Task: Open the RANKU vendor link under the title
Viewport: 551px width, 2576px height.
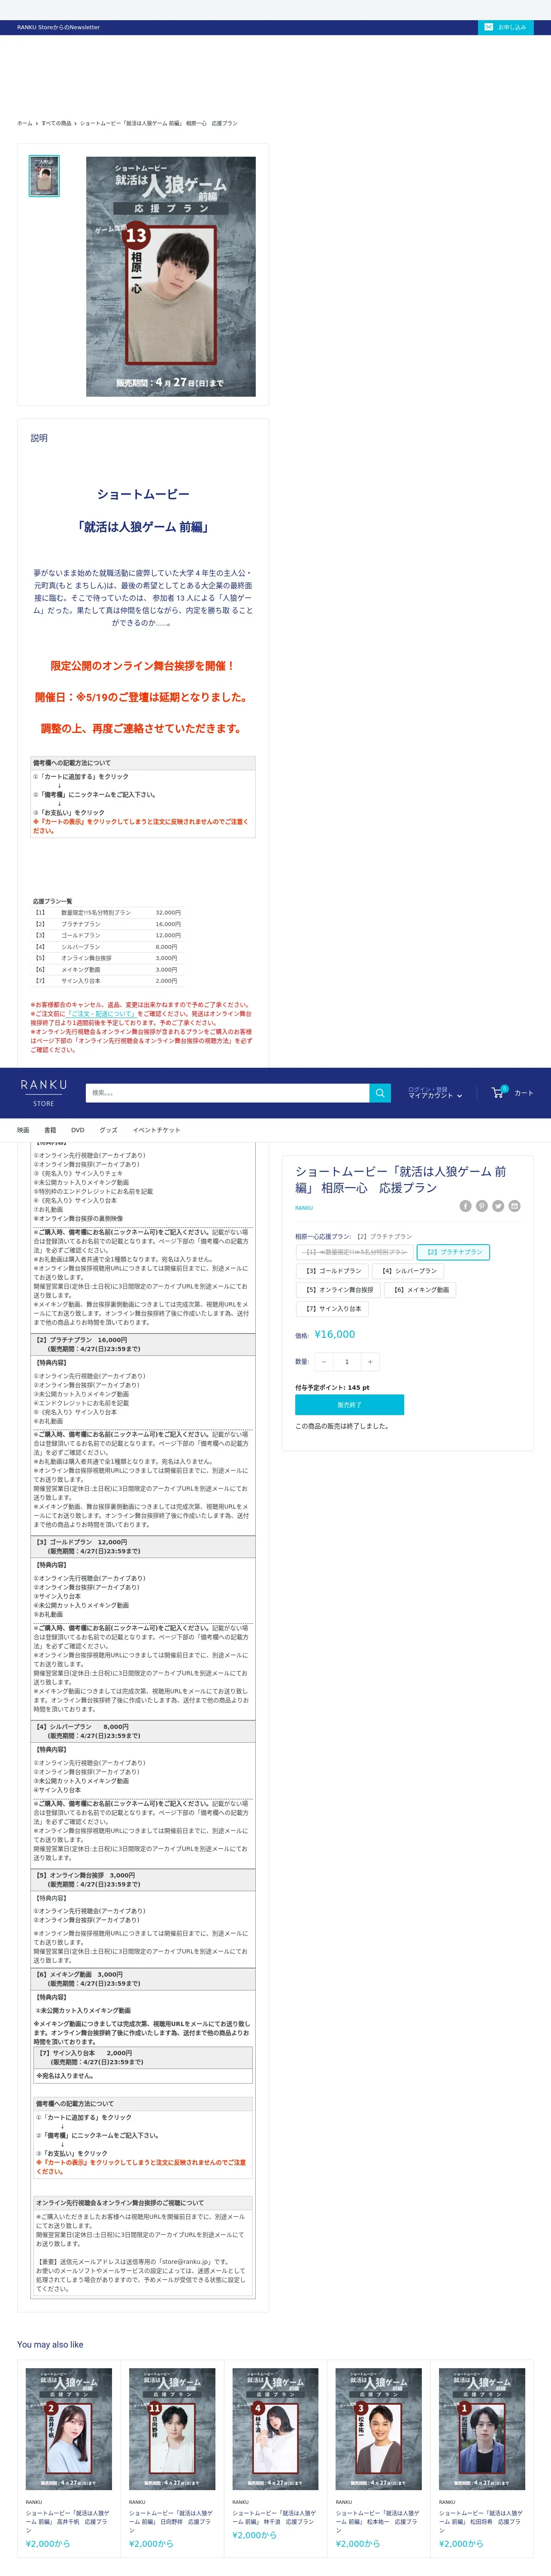Action: pyautogui.click(x=304, y=1208)
